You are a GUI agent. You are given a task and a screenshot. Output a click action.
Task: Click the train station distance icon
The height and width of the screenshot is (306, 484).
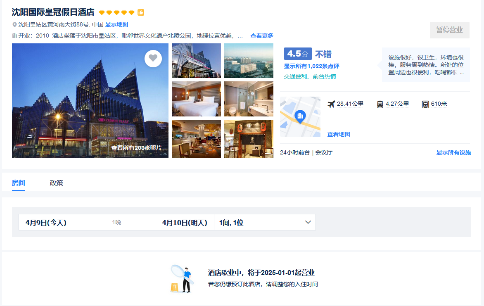[380, 104]
